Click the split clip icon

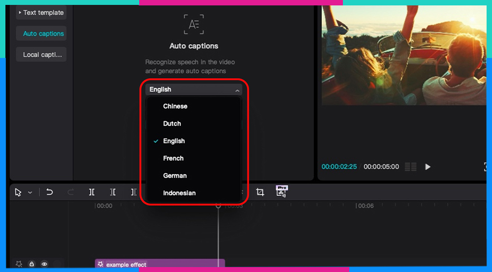(x=92, y=192)
